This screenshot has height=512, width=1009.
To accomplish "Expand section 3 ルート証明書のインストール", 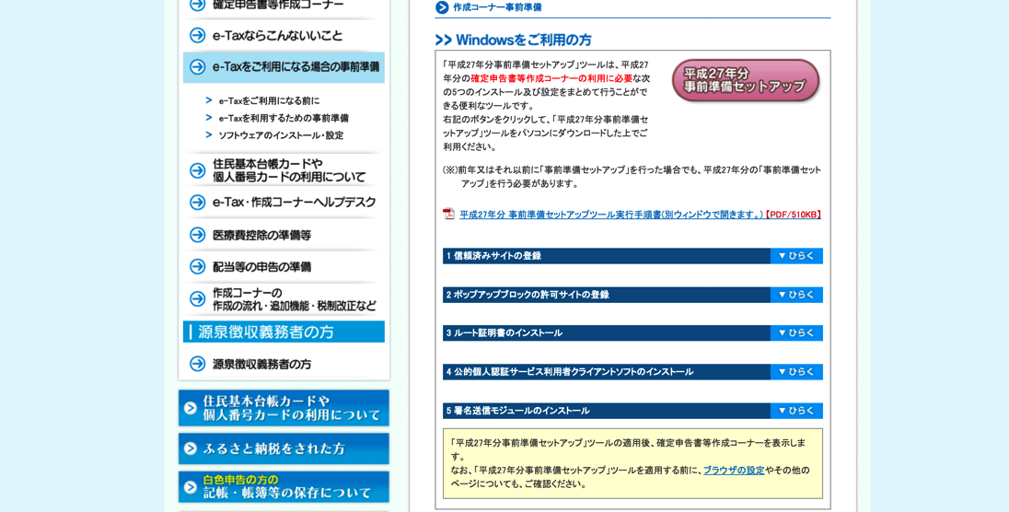I will (796, 333).
